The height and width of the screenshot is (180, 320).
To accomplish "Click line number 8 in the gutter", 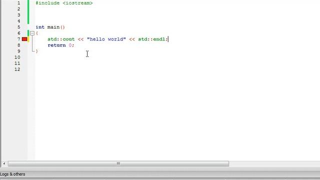I will 19,45.
